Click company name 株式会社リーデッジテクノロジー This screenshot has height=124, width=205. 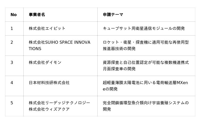(x=59, y=103)
